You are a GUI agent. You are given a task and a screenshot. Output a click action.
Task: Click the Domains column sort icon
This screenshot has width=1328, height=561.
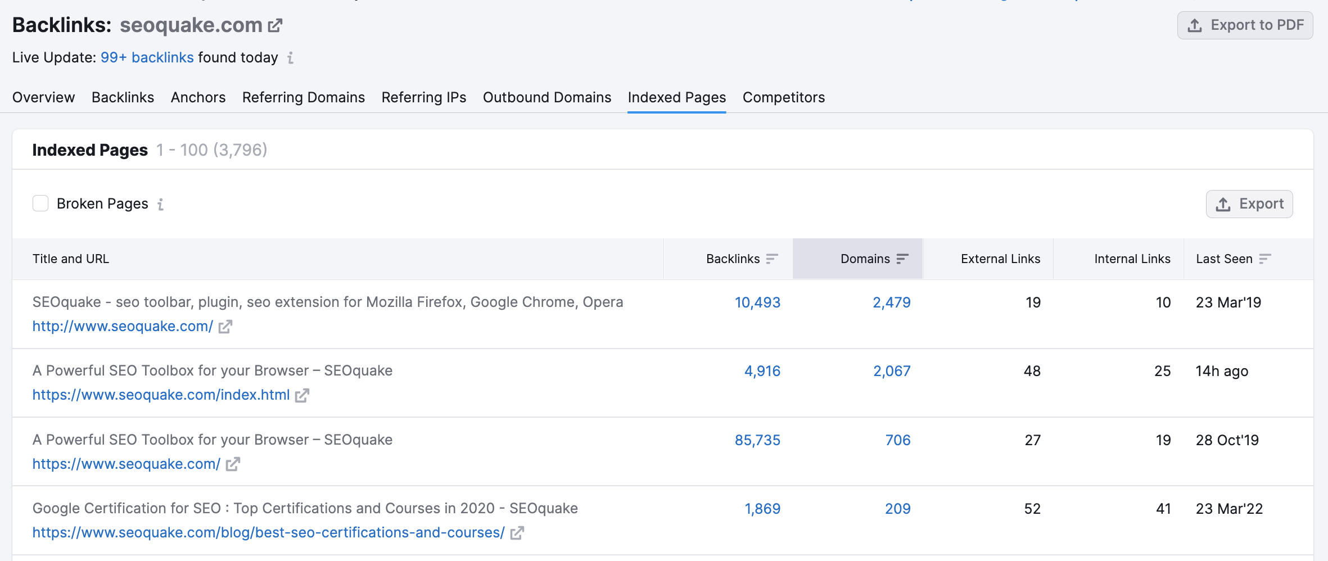pyautogui.click(x=902, y=259)
